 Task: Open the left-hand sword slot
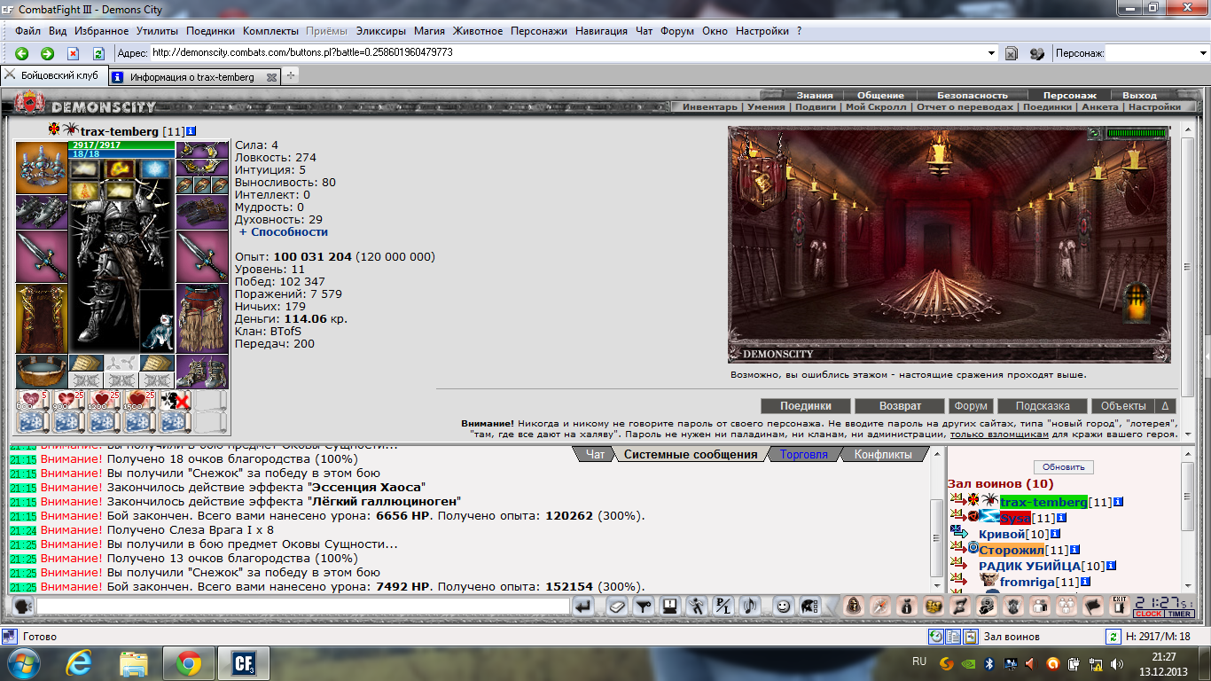point(42,256)
